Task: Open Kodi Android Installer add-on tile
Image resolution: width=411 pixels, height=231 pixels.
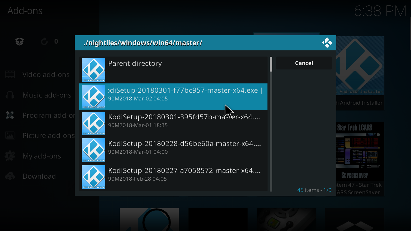Action: coord(360,73)
